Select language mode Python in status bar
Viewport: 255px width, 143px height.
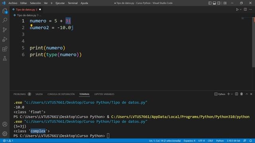(x=220, y=141)
